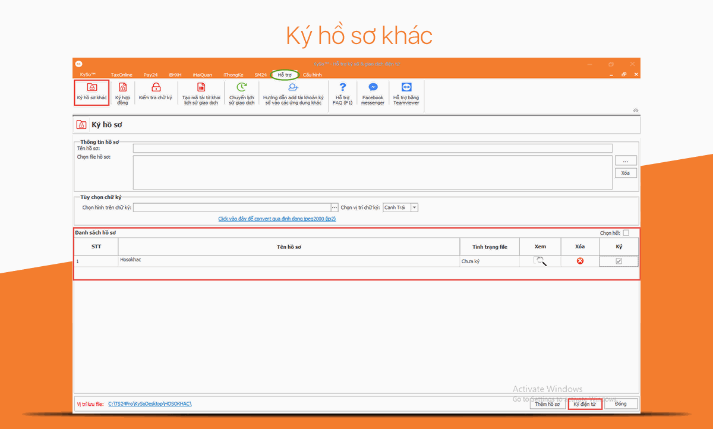The width and height of the screenshot is (713, 429).
Task: Delete Hosokhac row with red X
Action: tap(580, 261)
